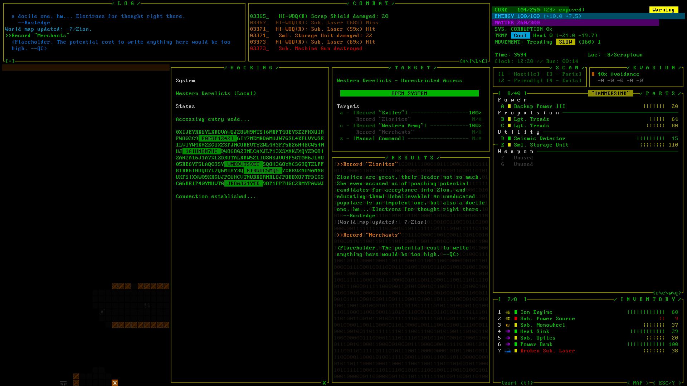Select the Exiles record hacking target
This screenshot has height=386, width=687.
(380, 113)
